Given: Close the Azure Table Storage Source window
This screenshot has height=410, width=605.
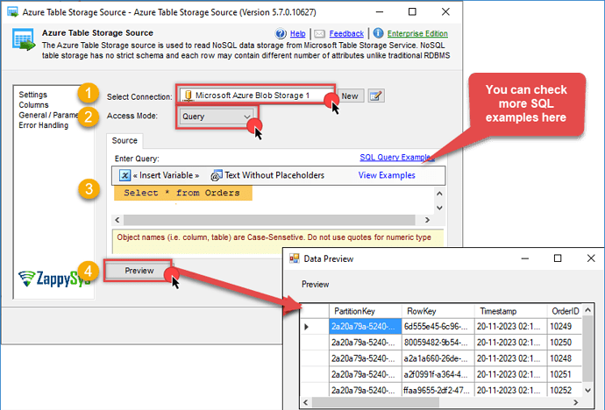Looking at the screenshot, I should [445, 11].
